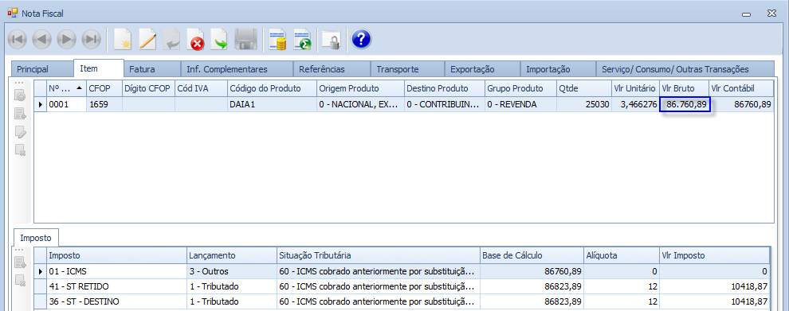Click the quantity cell 25030

tap(583, 105)
